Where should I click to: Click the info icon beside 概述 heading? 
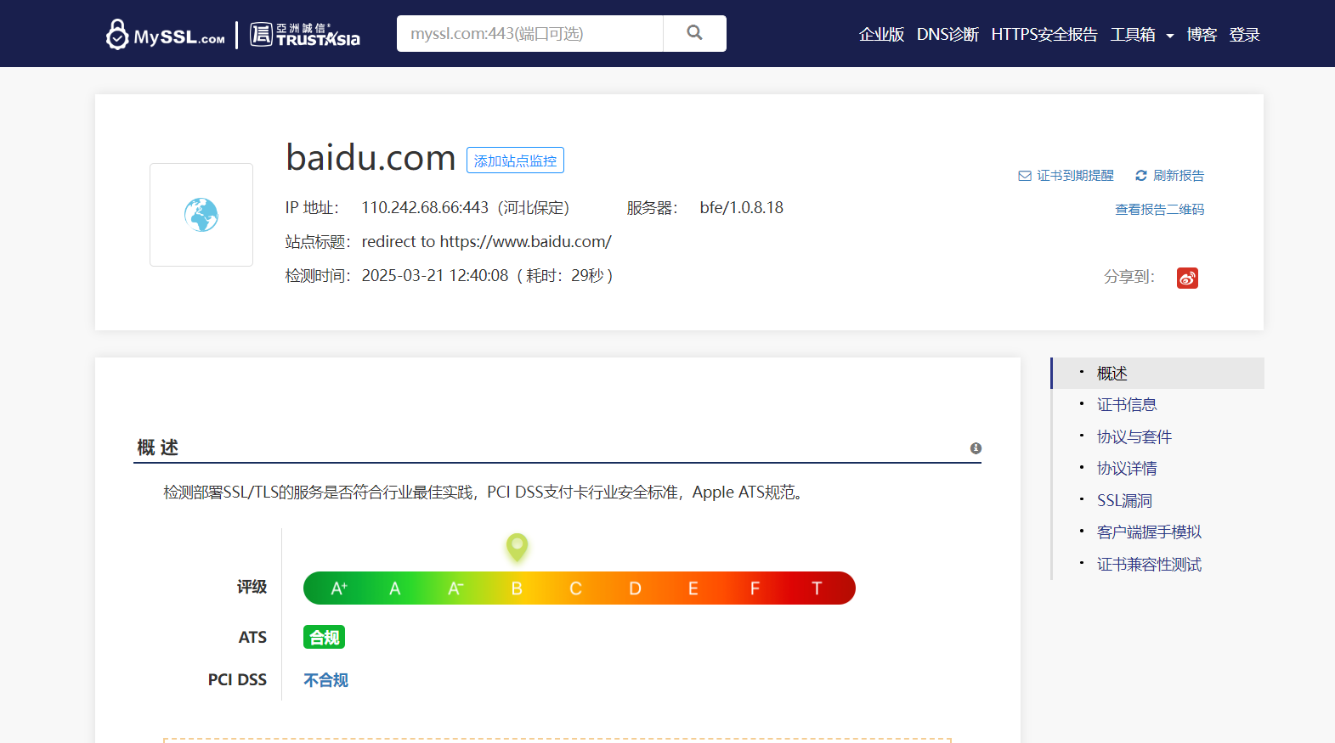pos(976,448)
